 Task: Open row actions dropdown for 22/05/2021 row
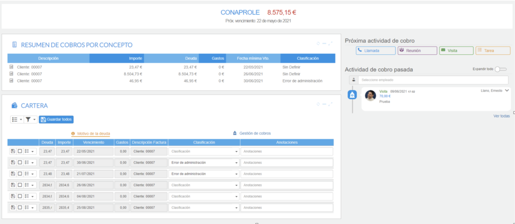click(x=30, y=152)
